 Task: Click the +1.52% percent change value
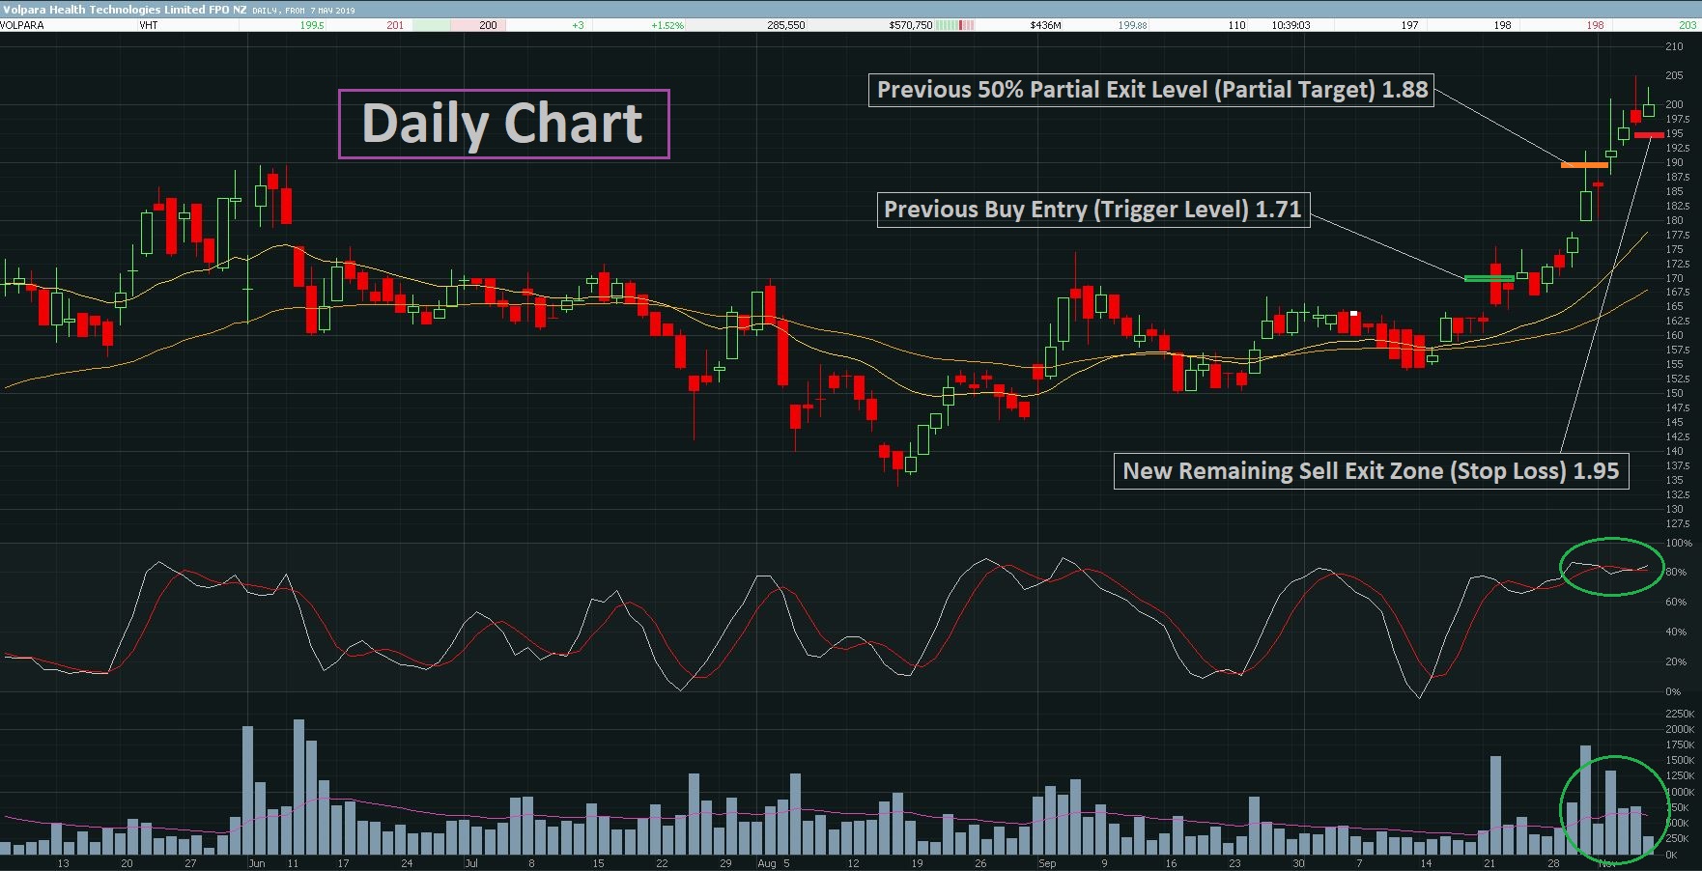667,25
